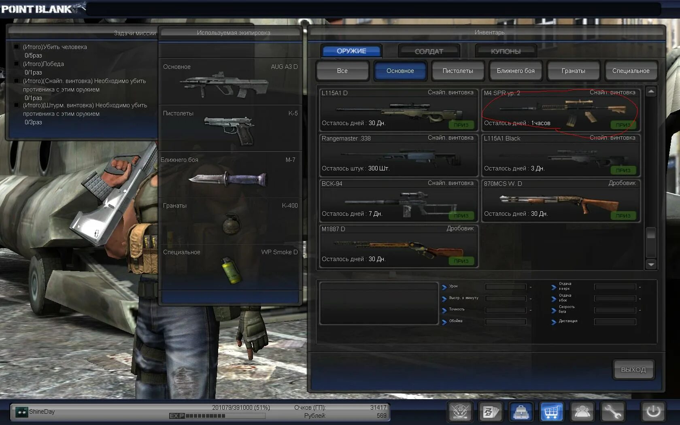Select the L115A1 Black rifle card

point(561,155)
